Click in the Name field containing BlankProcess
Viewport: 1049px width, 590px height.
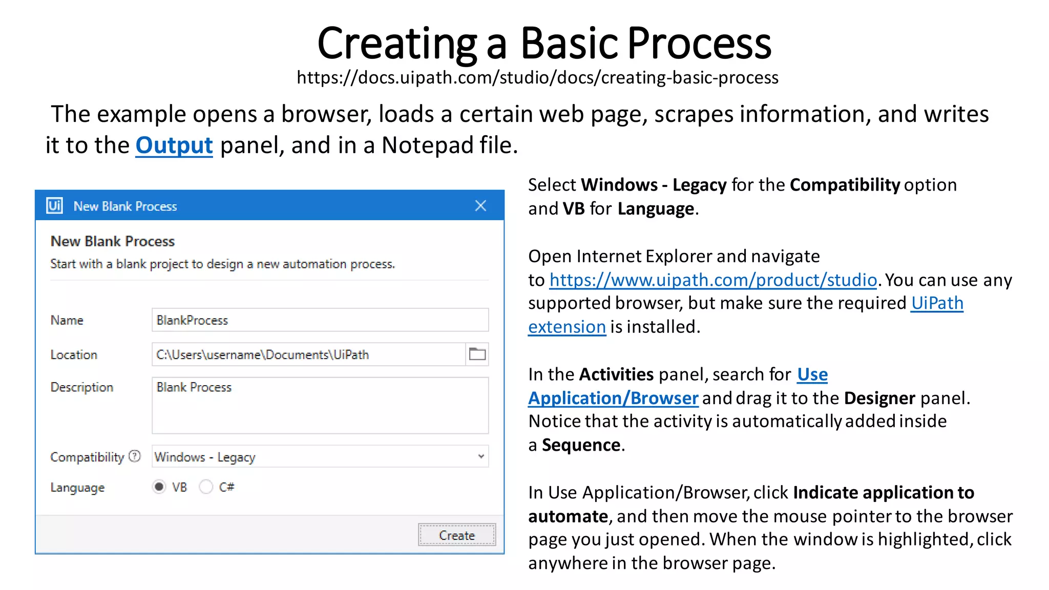click(320, 320)
